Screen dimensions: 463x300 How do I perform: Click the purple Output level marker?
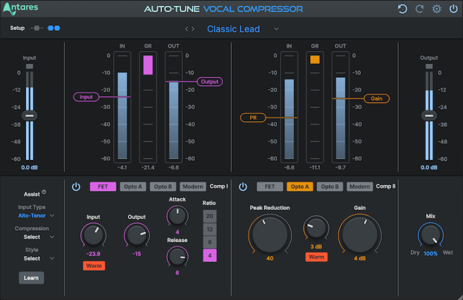coord(210,81)
